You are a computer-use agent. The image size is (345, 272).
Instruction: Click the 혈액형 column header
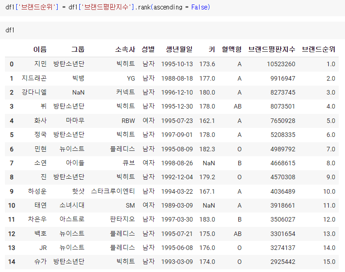[232, 49]
